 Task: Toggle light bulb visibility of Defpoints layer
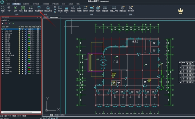point(19,33)
